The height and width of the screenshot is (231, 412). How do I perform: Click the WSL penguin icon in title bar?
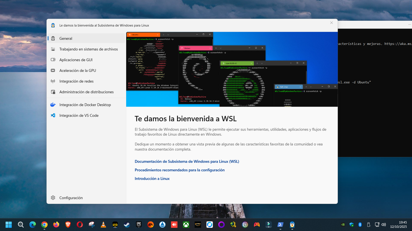coord(53,25)
